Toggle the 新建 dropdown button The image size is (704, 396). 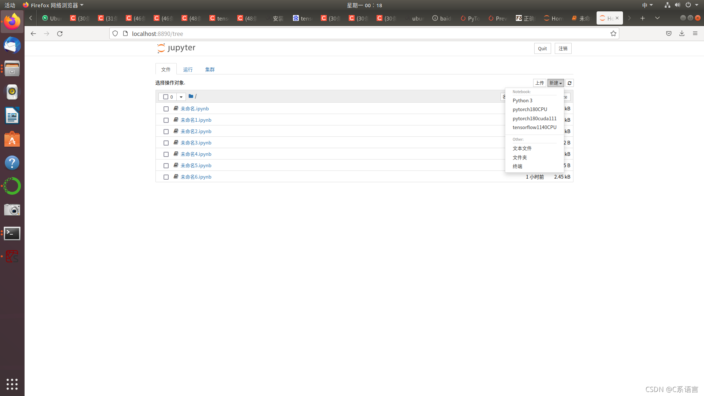click(x=555, y=83)
